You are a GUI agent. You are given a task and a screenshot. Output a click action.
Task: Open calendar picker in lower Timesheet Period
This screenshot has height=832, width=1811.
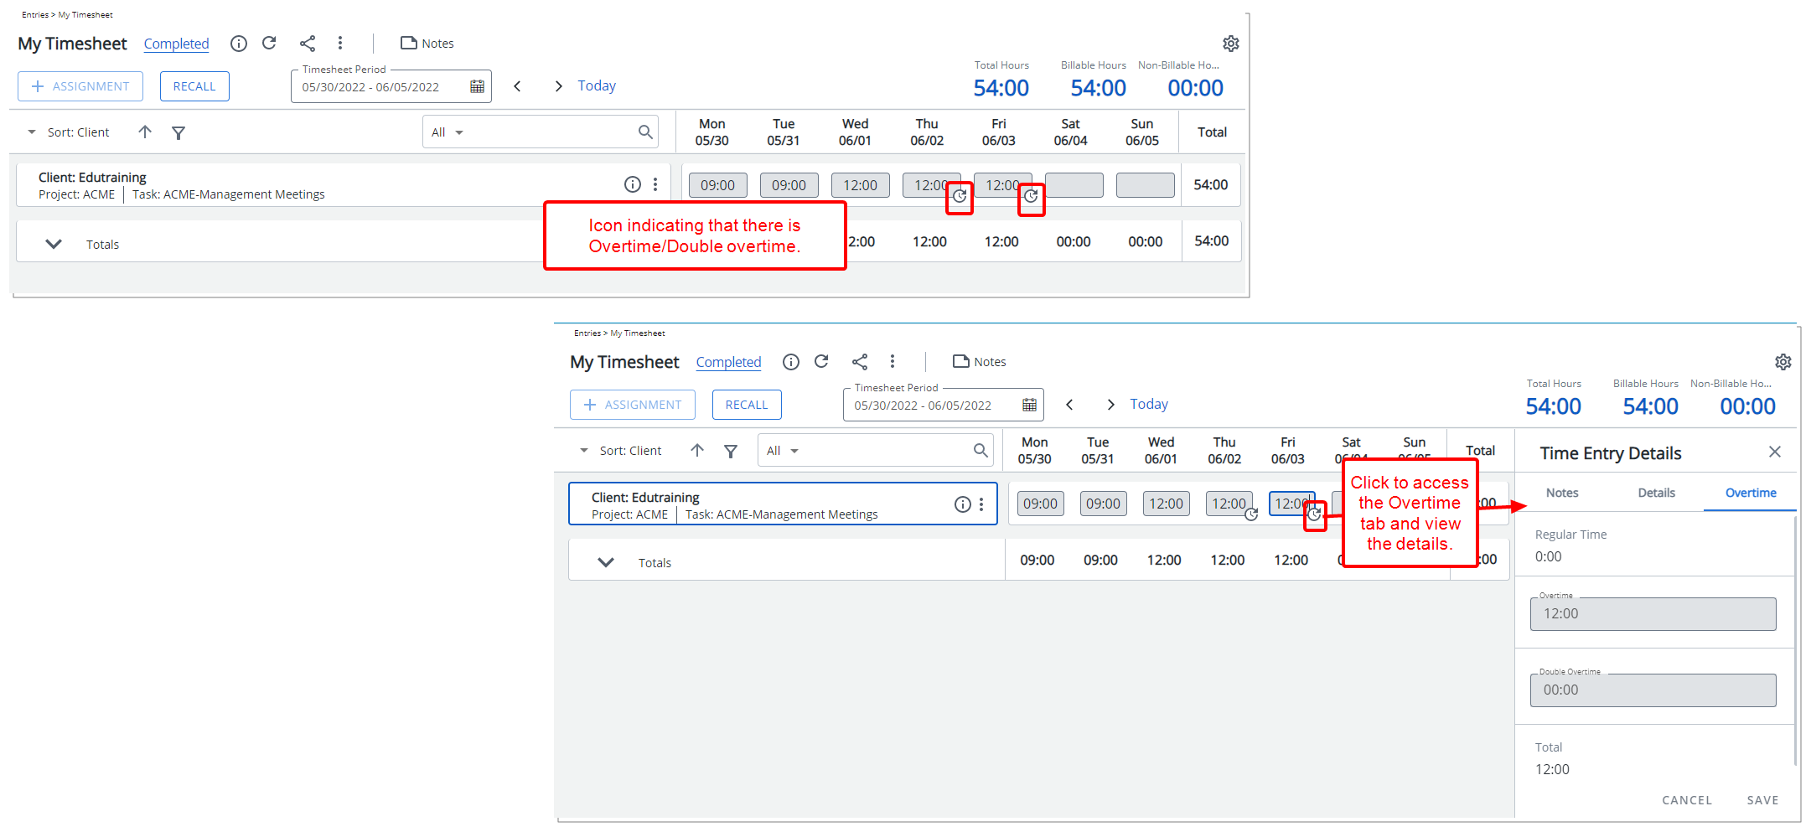(1030, 405)
